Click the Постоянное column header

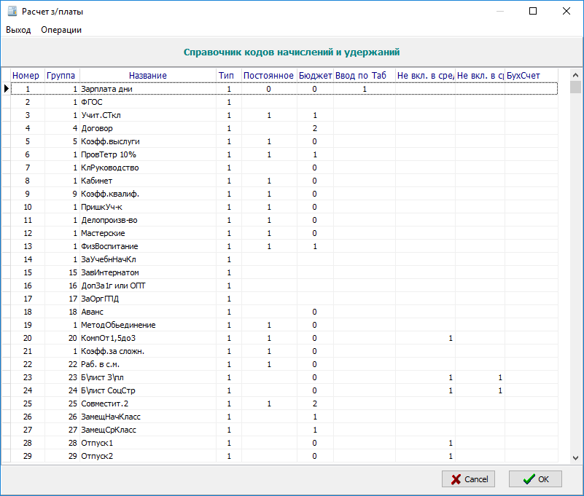coord(268,76)
